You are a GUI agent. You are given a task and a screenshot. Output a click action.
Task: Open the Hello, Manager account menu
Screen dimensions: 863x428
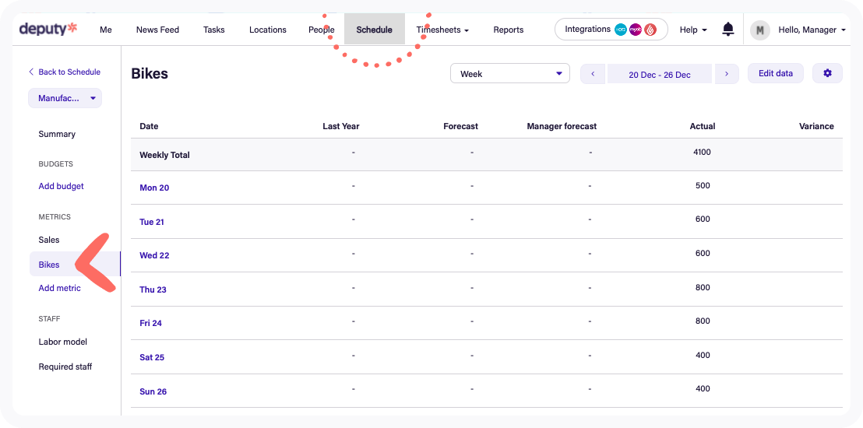812,30
